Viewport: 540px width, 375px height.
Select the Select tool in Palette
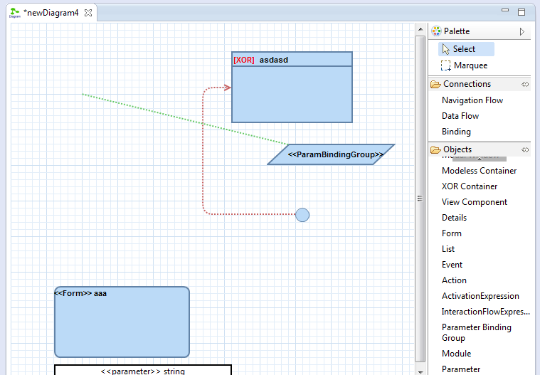click(466, 49)
